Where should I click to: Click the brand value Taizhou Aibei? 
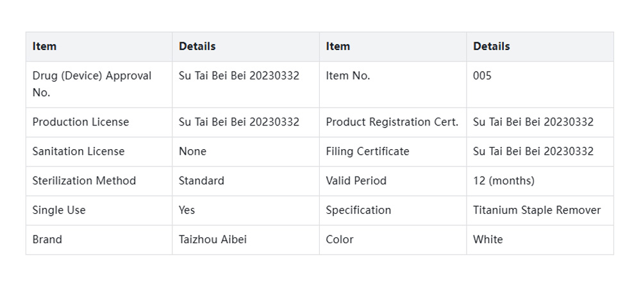click(x=212, y=239)
